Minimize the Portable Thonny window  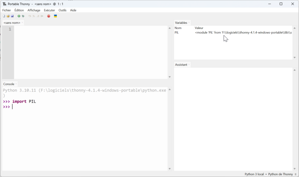point(269,4)
